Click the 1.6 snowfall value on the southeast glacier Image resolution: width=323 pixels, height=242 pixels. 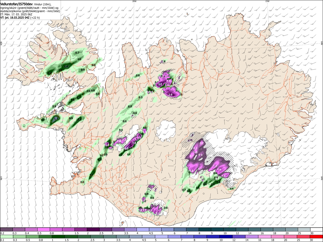click(x=224, y=176)
